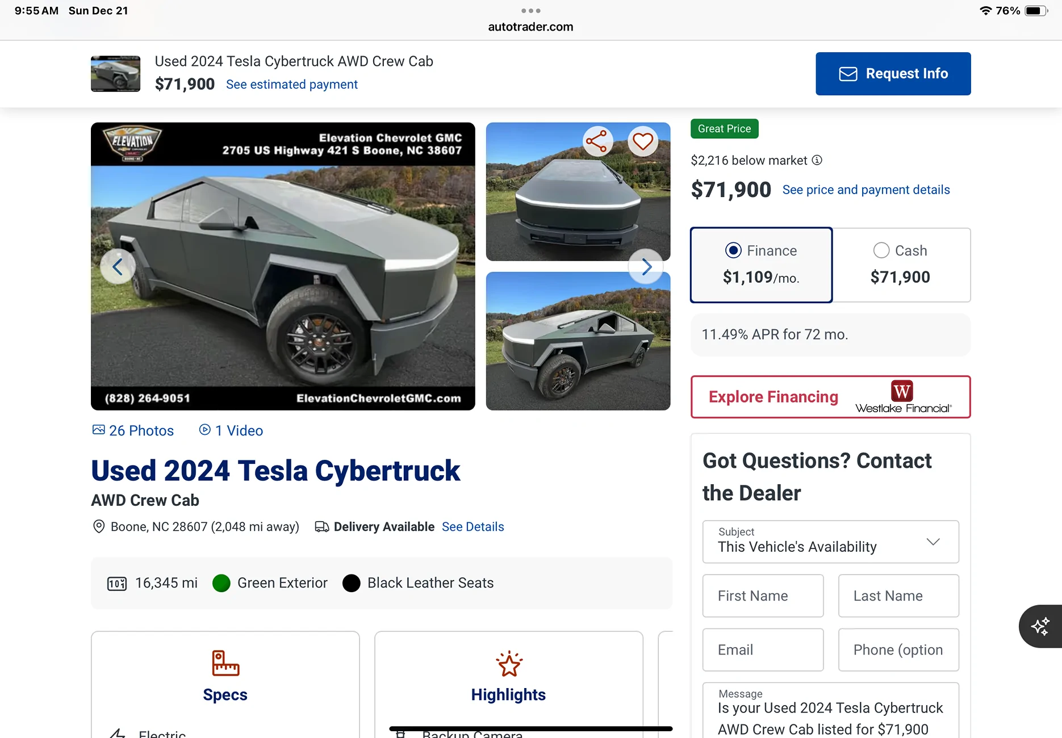Screen dimensions: 1062x738
Task: Open the Highlights card heading
Action: click(508, 695)
